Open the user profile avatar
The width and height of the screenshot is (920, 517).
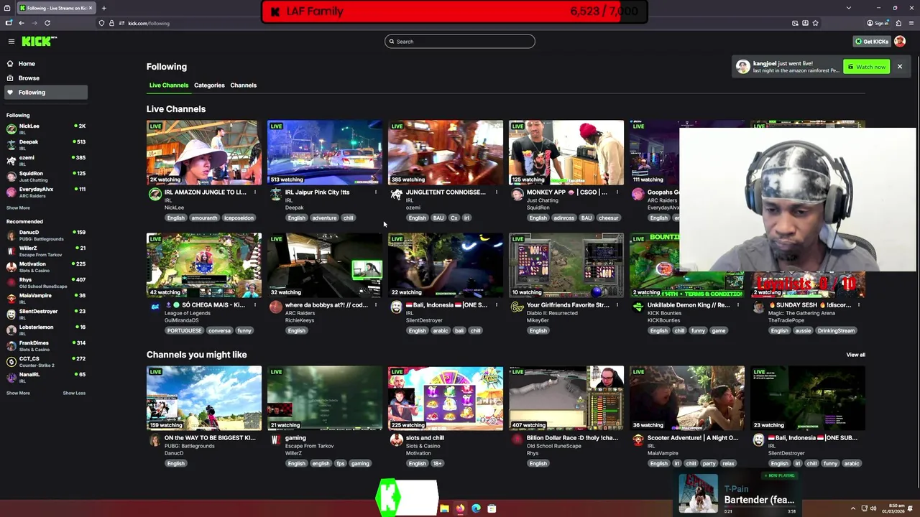pos(900,42)
